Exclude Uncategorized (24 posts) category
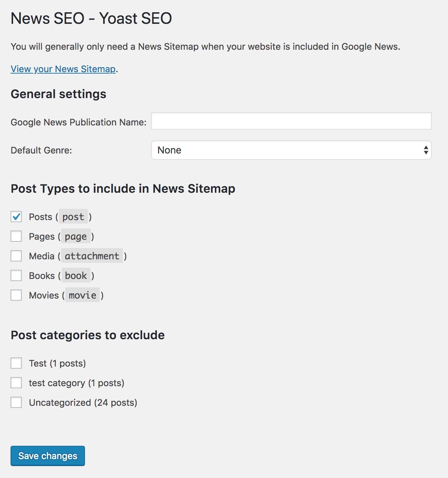 (16, 403)
